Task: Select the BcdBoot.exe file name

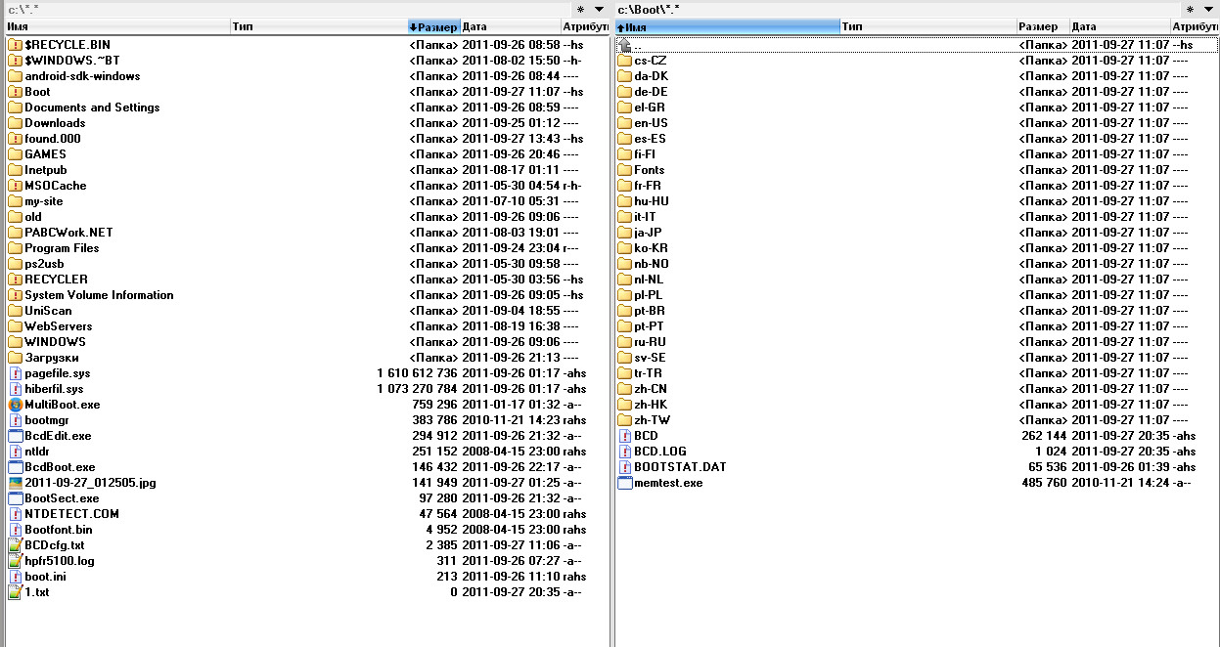Action: (60, 467)
